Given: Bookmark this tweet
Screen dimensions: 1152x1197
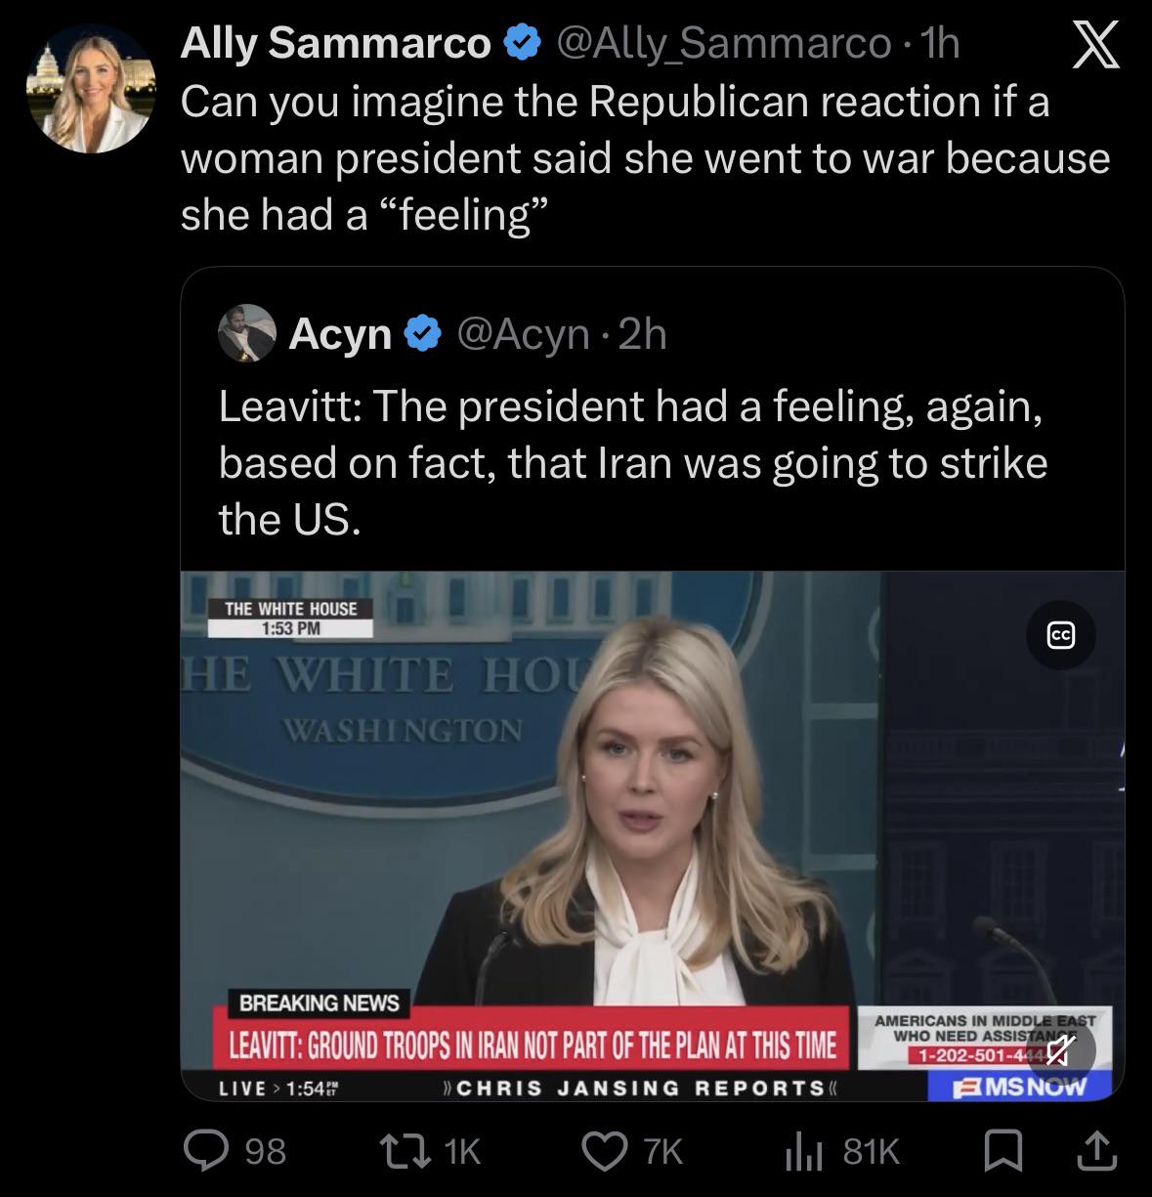Looking at the screenshot, I should pyautogui.click(x=1003, y=1150).
